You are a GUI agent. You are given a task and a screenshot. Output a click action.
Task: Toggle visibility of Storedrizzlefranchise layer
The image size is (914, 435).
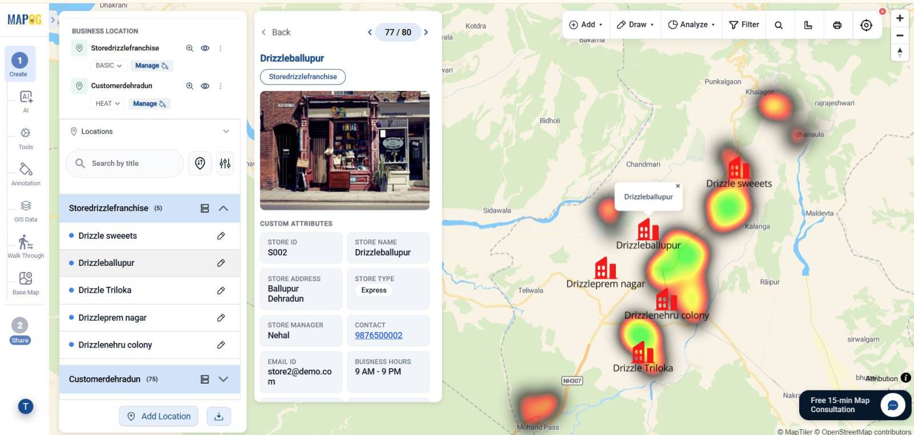tap(205, 48)
